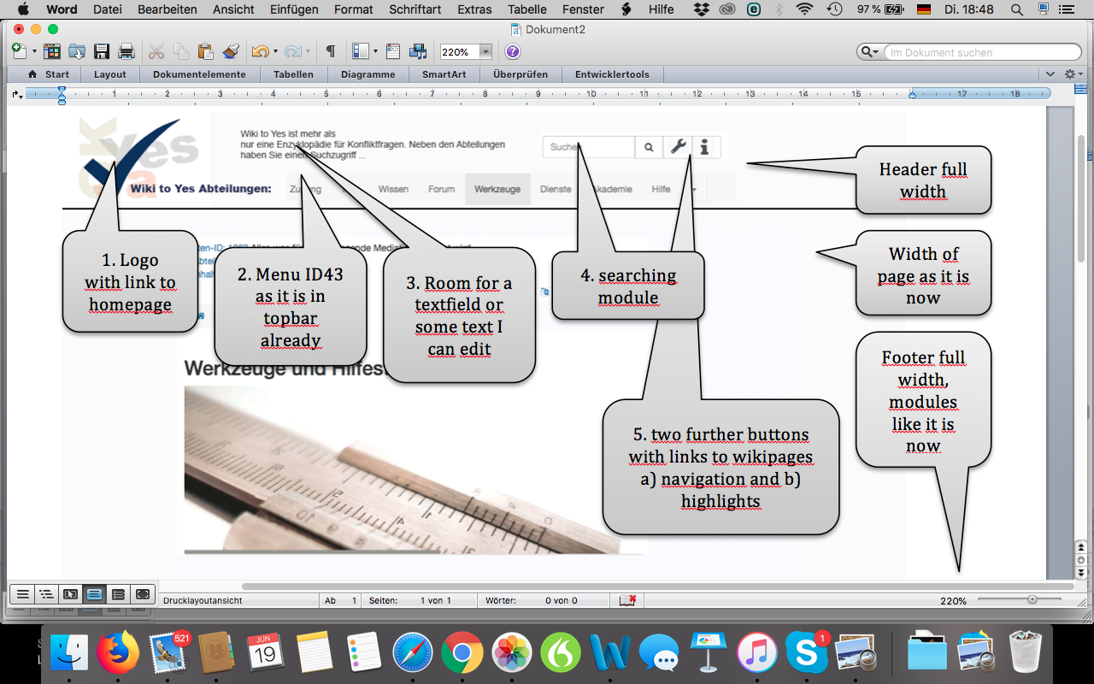The width and height of the screenshot is (1094, 684).
Task: Click the Paste clipboard icon
Action: pyautogui.click(x=205, y=52)
